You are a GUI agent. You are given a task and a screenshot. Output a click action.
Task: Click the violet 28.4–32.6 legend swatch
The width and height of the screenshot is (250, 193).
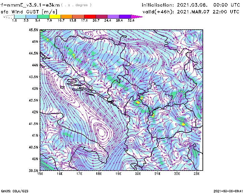tap(125, 17)
